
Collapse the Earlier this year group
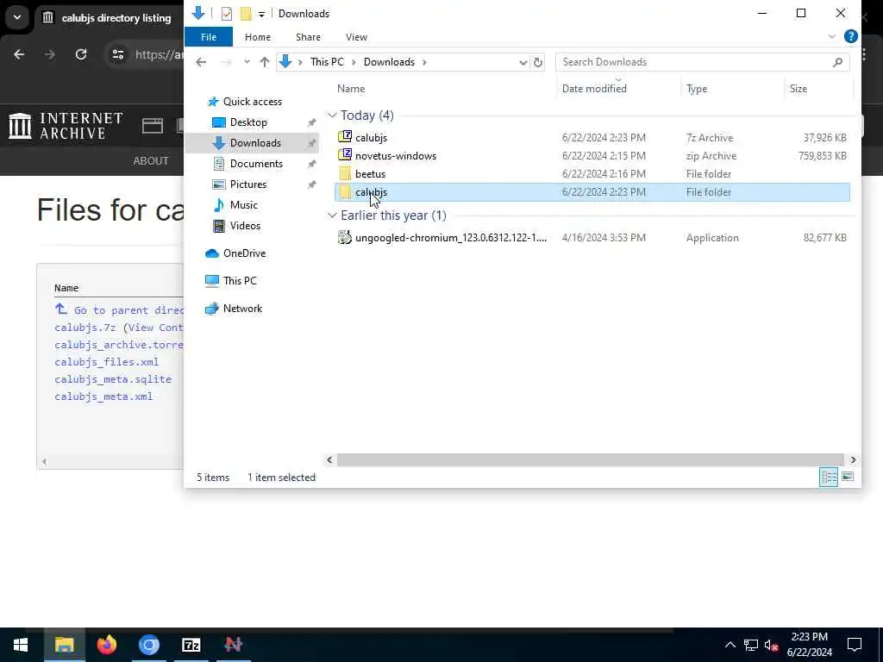pos(332,215)
